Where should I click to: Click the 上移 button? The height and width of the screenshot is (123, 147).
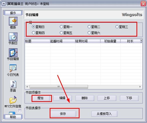[107, 98]
